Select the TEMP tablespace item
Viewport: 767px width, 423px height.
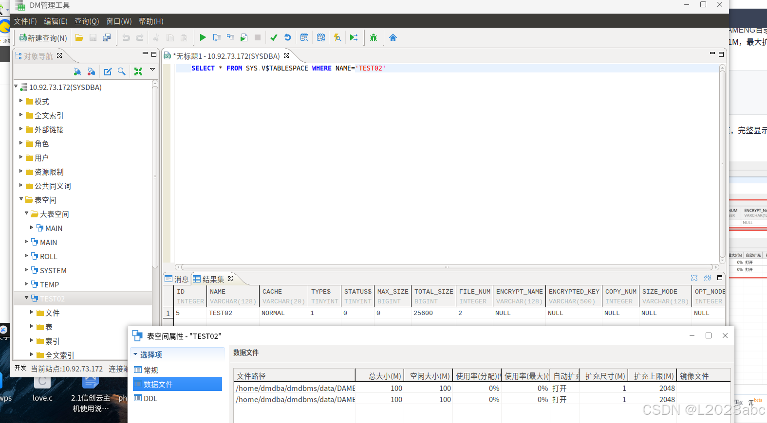pos(49,284)
